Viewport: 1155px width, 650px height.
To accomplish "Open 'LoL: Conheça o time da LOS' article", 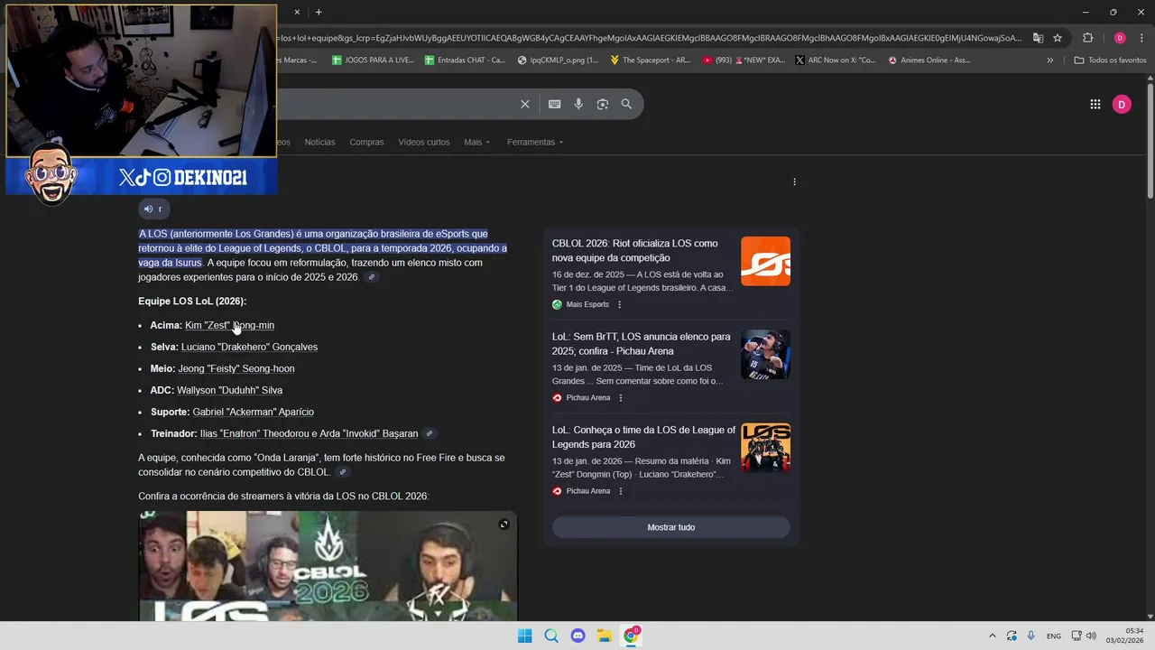I will (x=643, y=437).
